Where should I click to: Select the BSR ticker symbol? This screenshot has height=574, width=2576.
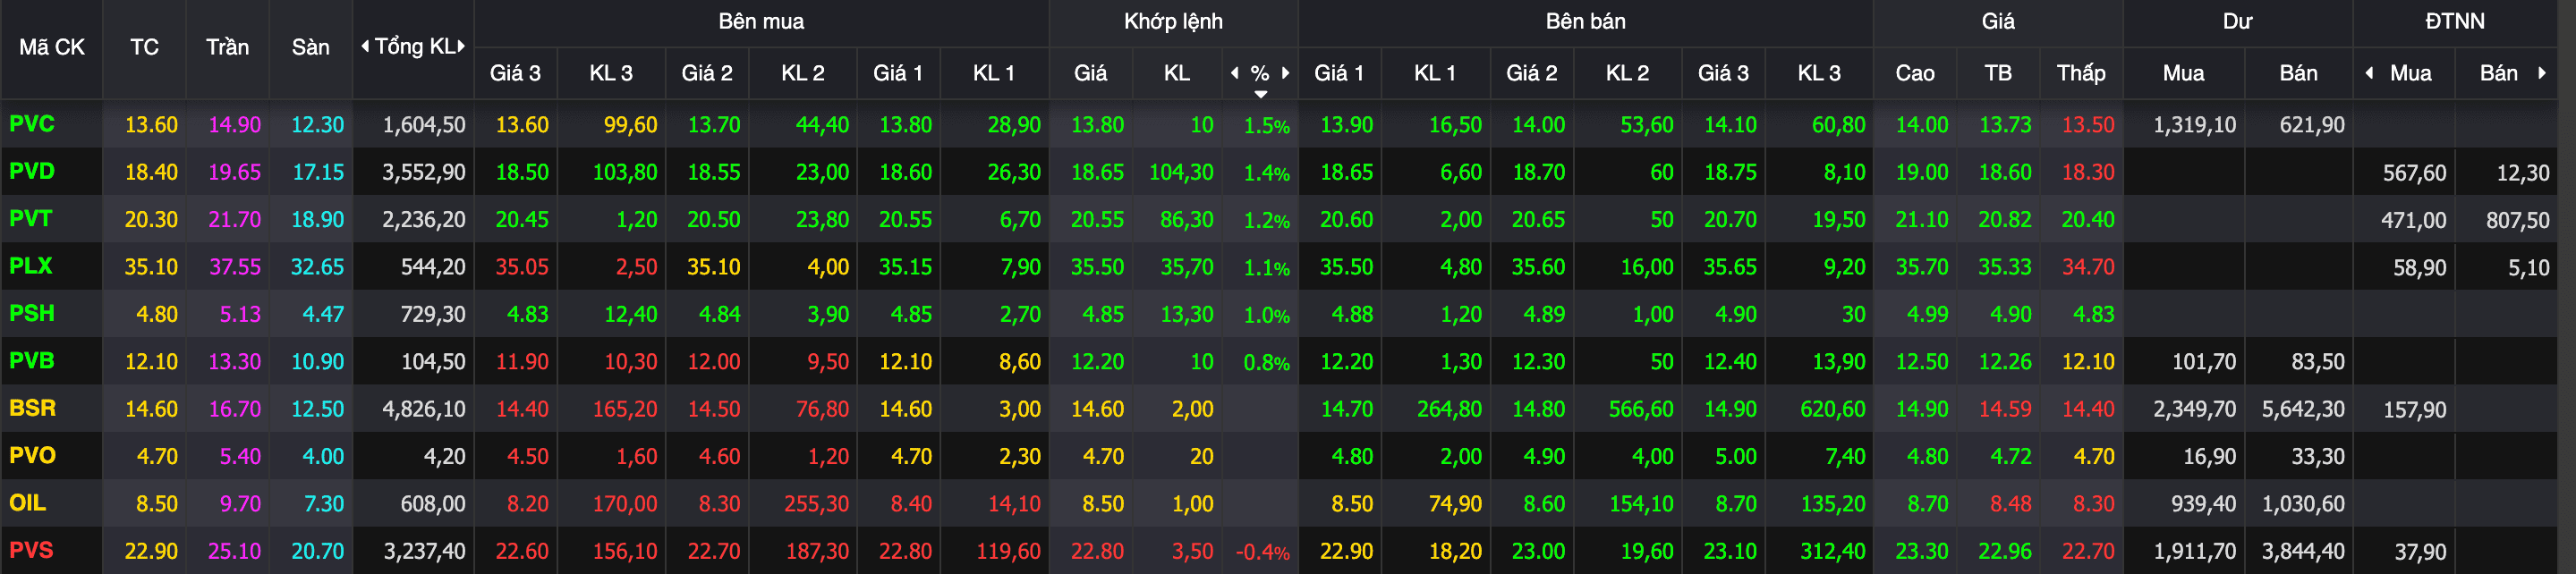32,408
